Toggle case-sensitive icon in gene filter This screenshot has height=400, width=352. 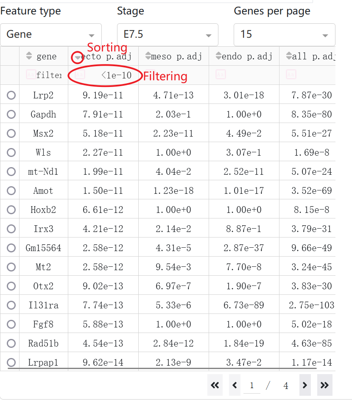click(31, 75)
